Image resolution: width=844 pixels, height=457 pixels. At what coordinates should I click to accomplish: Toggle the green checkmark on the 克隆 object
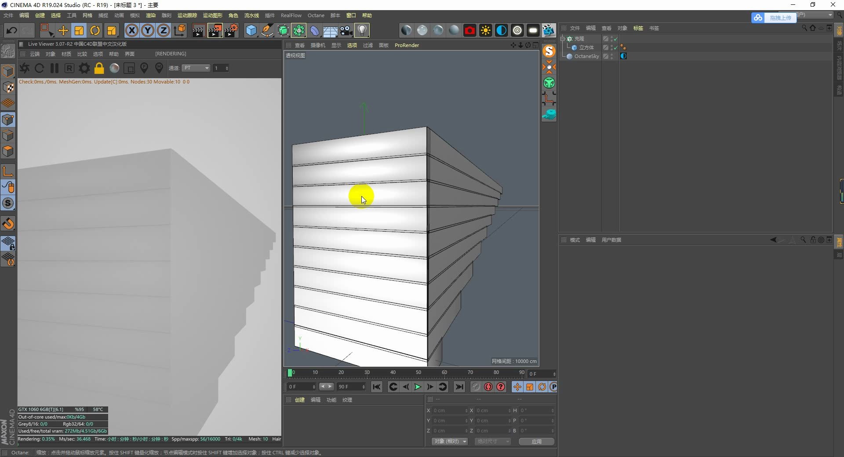(615, 39)
